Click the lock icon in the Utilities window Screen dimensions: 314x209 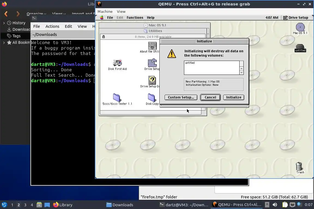[x=104, y=36]
